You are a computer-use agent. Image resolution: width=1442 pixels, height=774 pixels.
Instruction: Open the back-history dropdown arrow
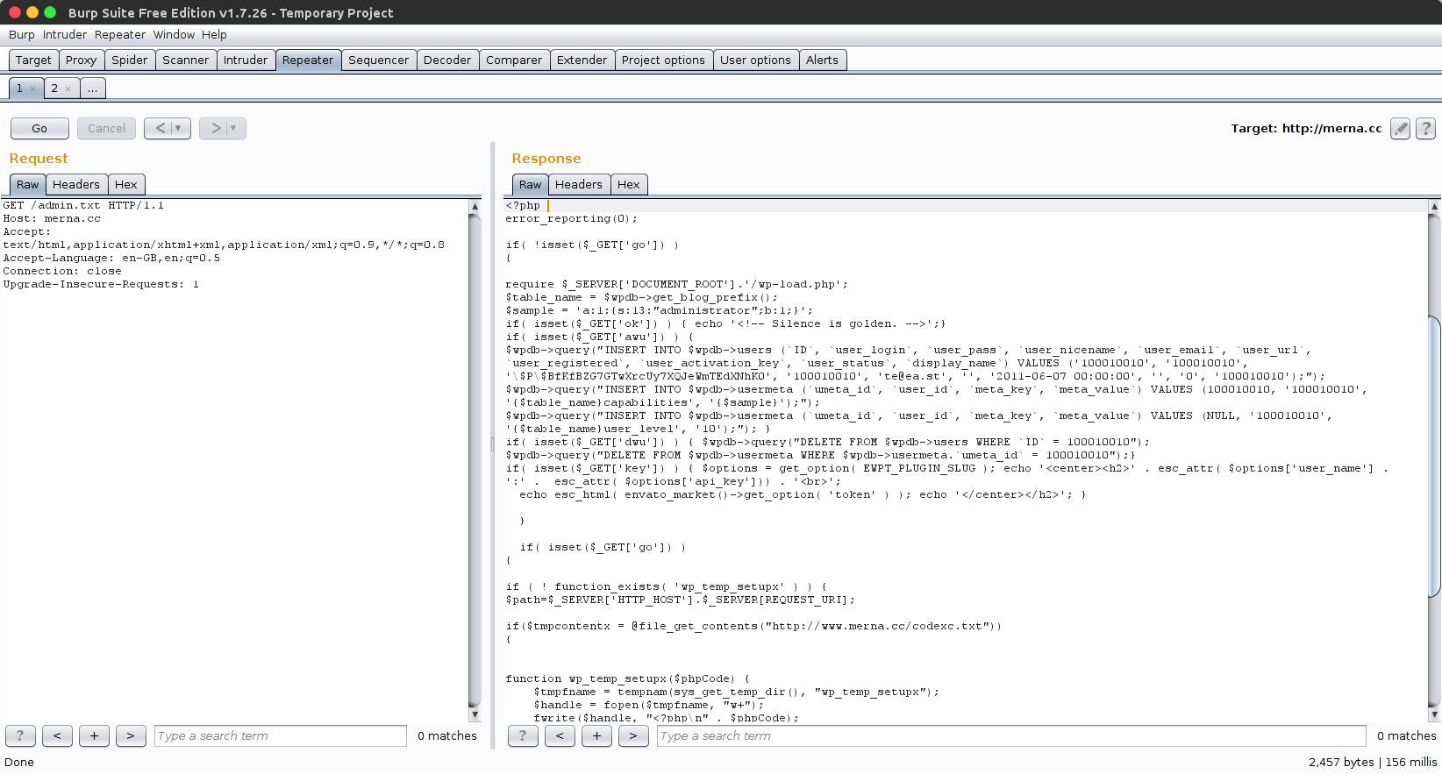tap(179, 128)
